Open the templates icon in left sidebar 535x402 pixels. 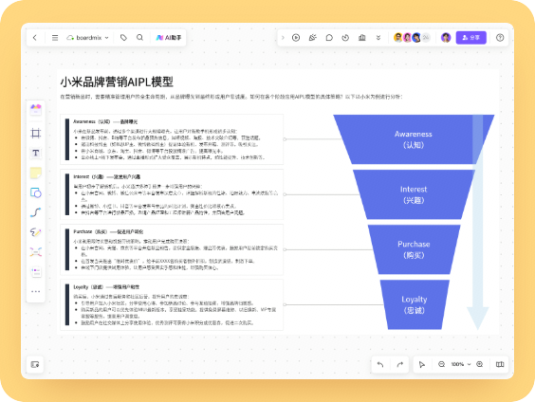pyautogui.click(x=36, y=109)
